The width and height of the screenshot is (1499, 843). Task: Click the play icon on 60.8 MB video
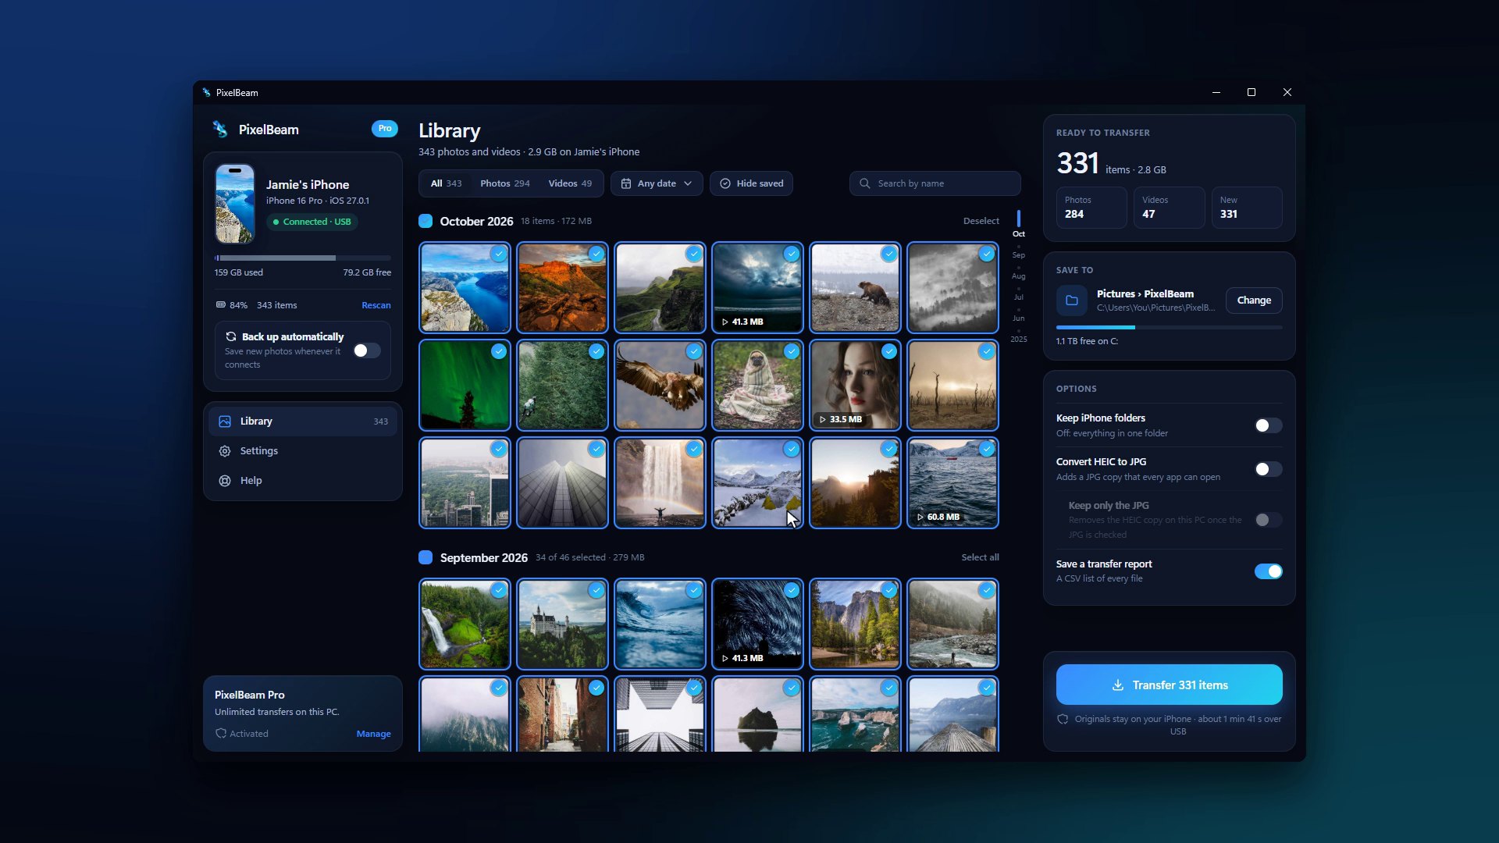point(920,517)
